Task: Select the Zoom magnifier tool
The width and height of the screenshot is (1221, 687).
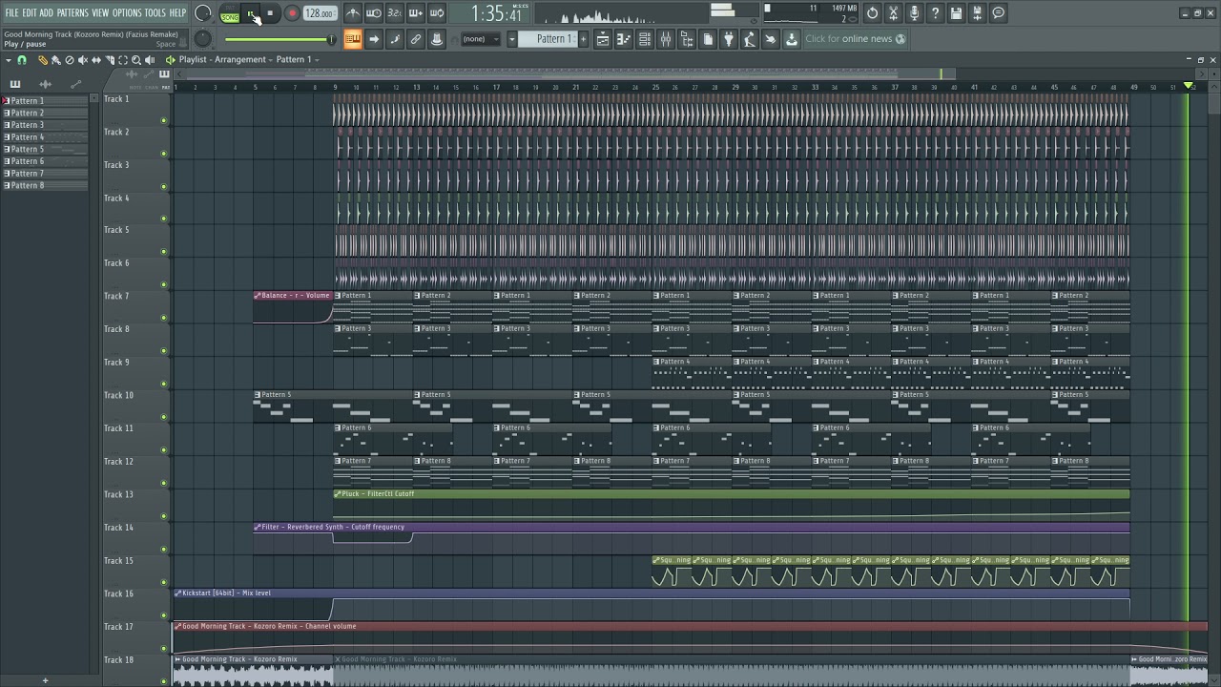Action: click(136, 60)
